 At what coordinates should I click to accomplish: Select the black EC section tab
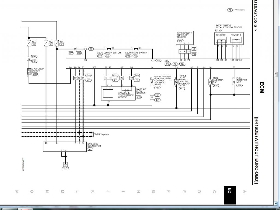[x=229, y=195]
